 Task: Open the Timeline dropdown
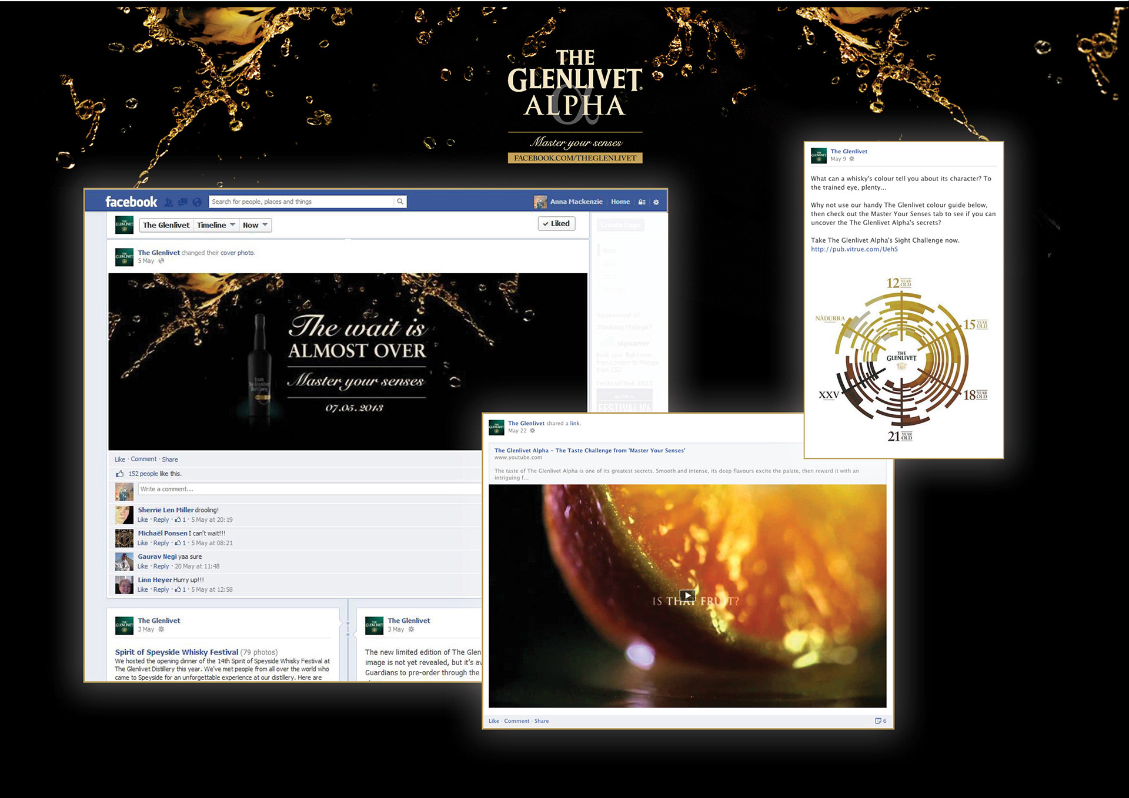click(216, 225)
